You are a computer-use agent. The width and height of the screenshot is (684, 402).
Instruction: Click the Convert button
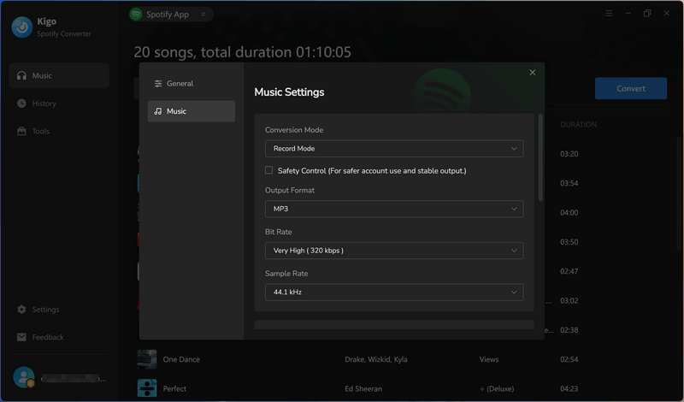(631, 89)
